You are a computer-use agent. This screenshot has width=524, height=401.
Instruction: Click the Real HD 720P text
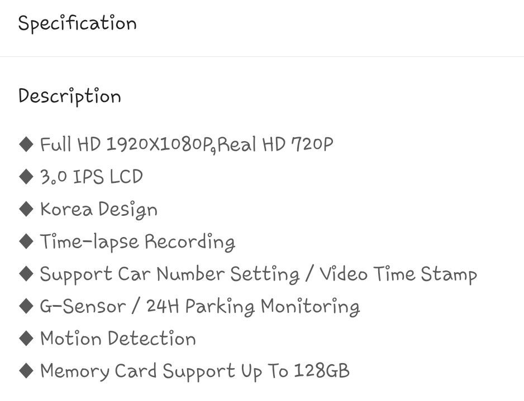[x=275, y=144]
